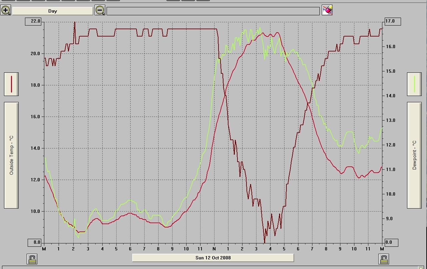Click the 20.0 axis label
Viewport: 427px width, 269px height.
pos(35,54)
